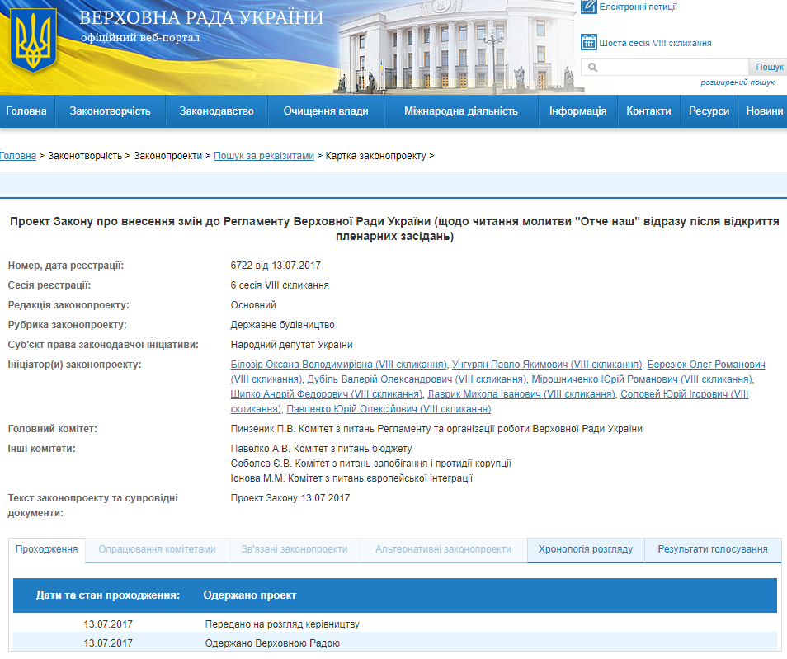
Task: Click the Державне будівництво rubric value
Action: coord(283,325)
